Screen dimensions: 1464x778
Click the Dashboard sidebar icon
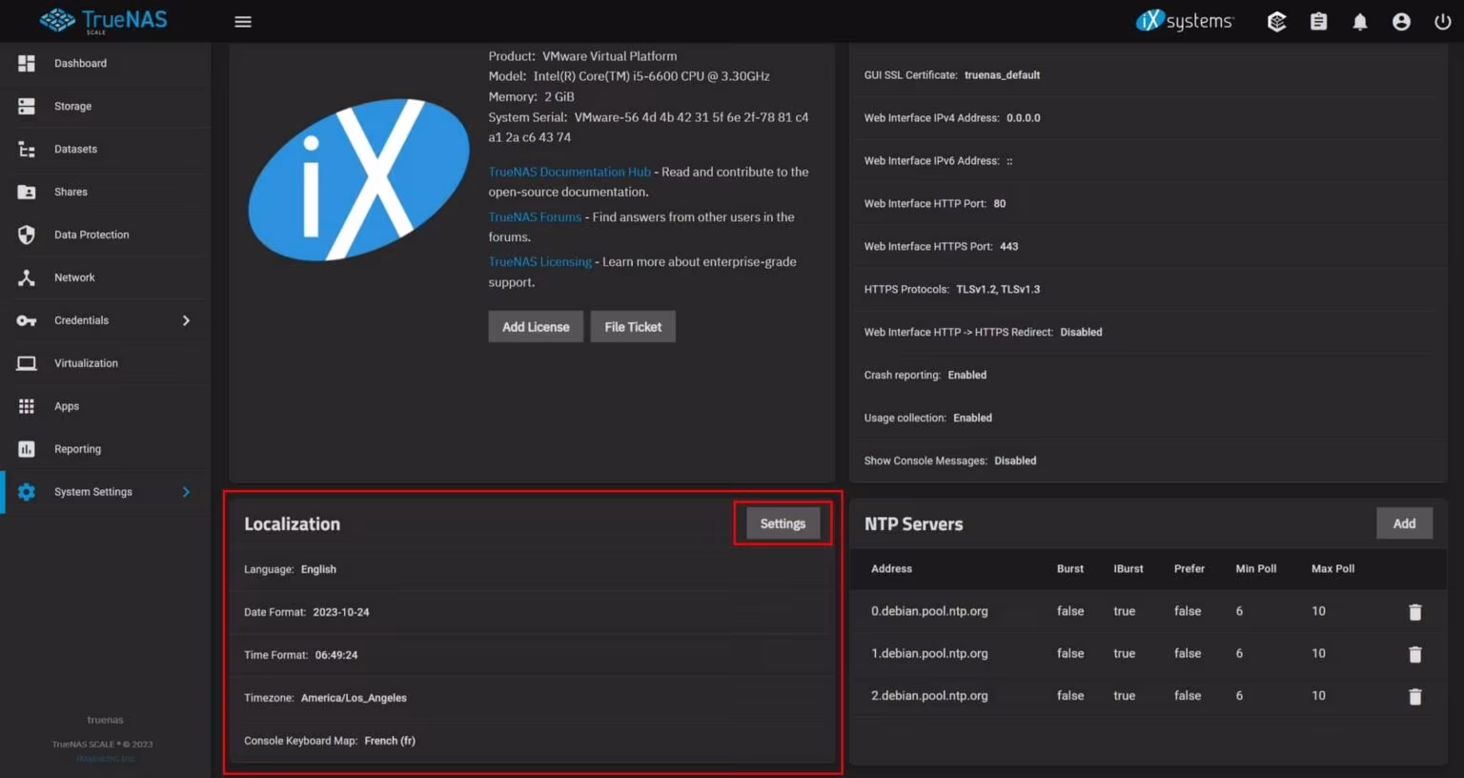[27, 63]
